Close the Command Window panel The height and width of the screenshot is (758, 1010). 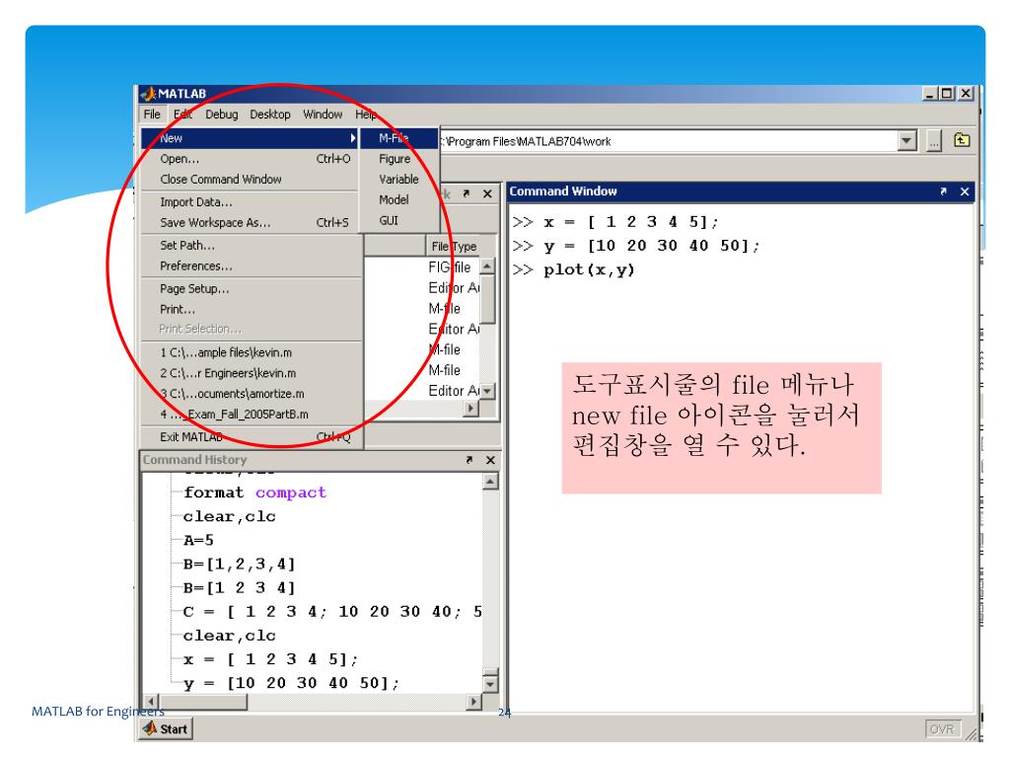[965, 191]
